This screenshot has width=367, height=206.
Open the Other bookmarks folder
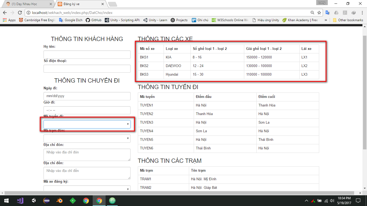point(348,20)
